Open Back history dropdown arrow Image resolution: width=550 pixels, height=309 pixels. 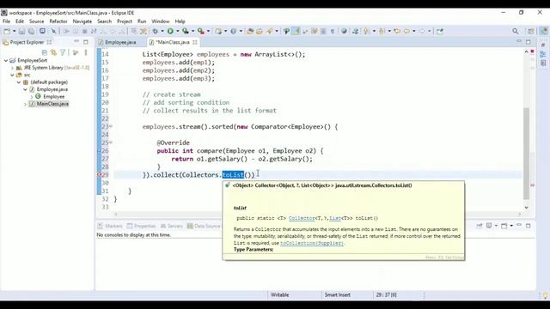[x=414, y=31]
